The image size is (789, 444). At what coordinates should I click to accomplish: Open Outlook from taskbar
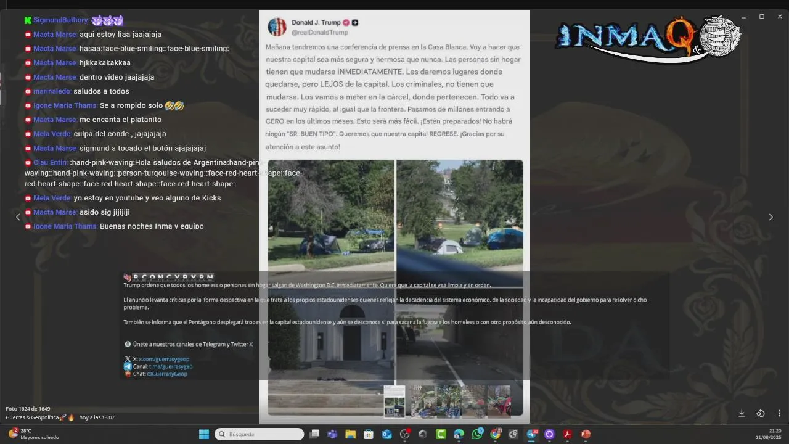(386, 434)
